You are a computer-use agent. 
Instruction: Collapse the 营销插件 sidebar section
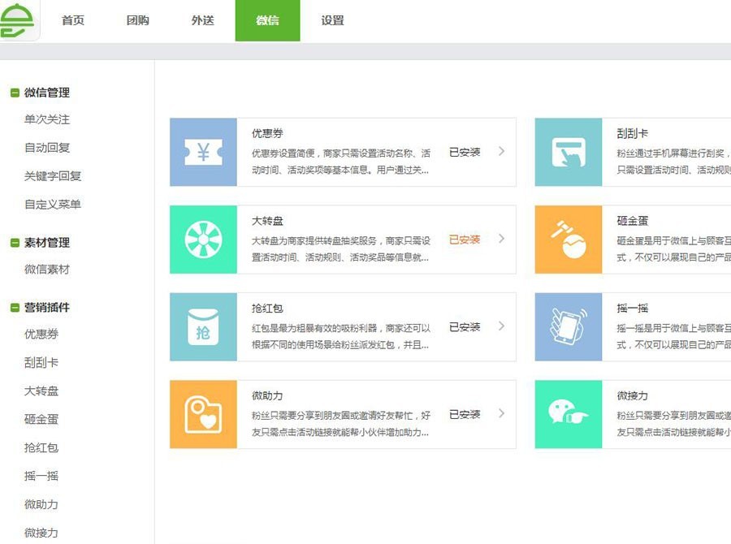tap(15, 308)
